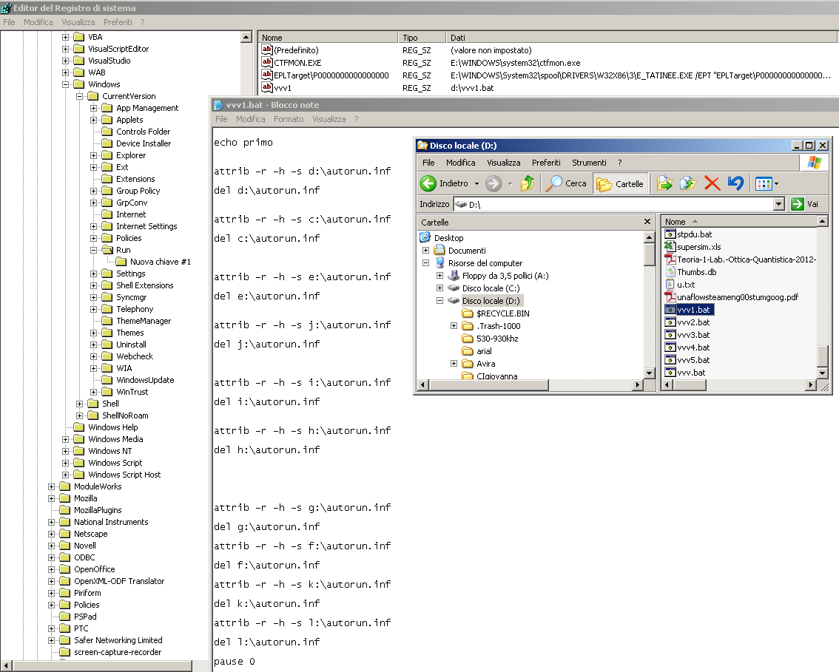Click the Copy To folder icon
The width and height of the screenshot is (839, 672).
click(688, 183)
